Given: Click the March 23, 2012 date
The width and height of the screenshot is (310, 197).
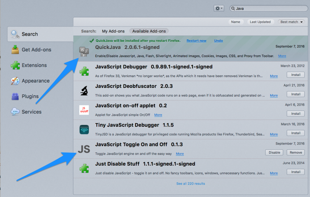Looking at the screenshot, I should coord(292,66).
